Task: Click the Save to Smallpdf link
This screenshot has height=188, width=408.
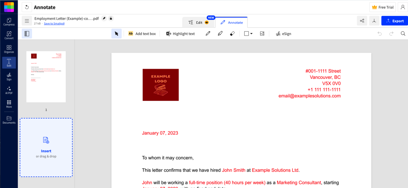Action: (54, 23)
